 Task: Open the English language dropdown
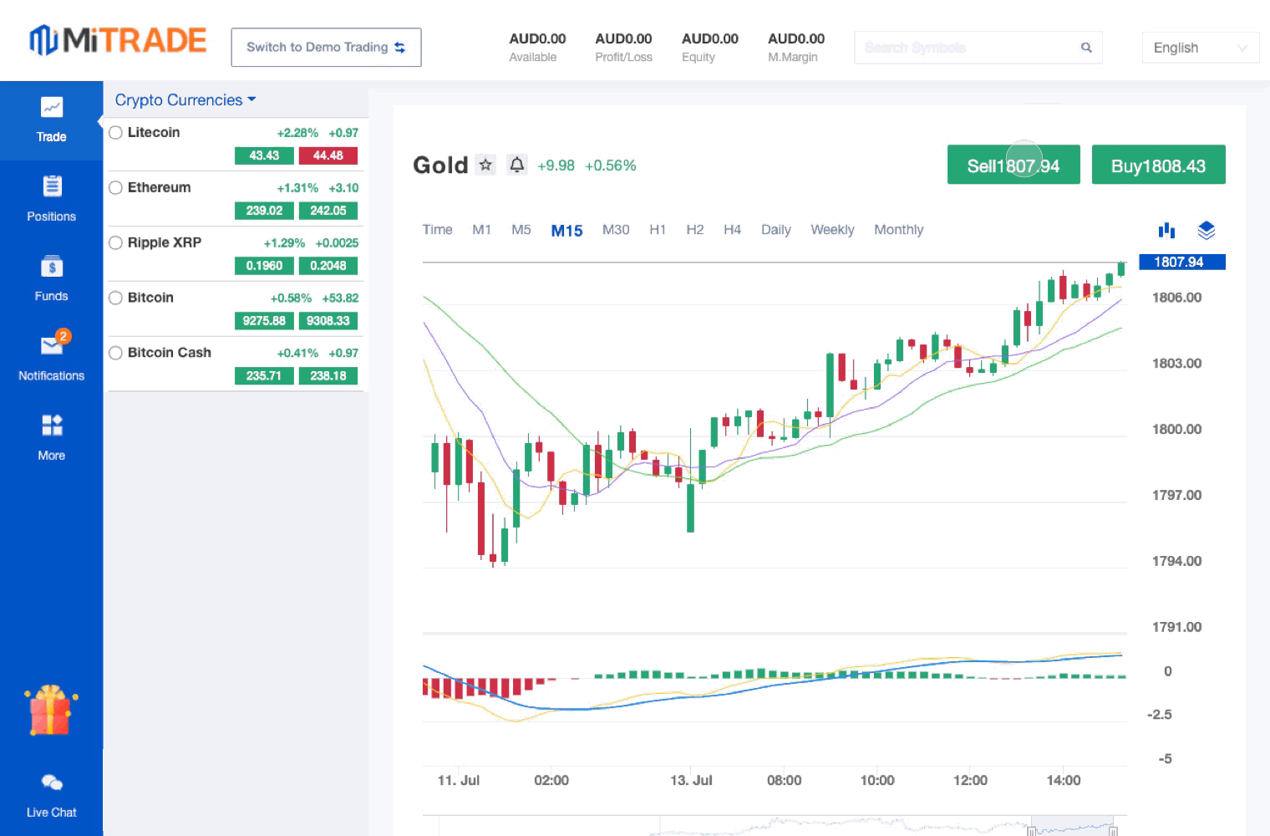click(x=1199, y=48)
